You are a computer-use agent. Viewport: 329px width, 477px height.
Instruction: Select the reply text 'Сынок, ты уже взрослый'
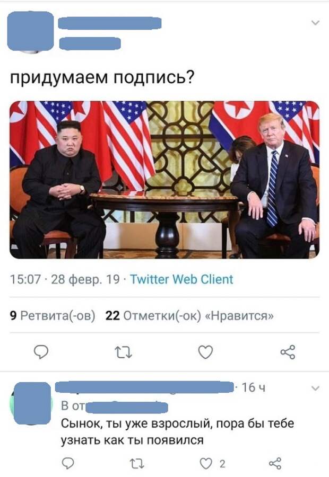click(136, 423)
